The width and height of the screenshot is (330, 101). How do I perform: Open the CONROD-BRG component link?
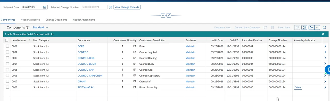pos(86,58)
